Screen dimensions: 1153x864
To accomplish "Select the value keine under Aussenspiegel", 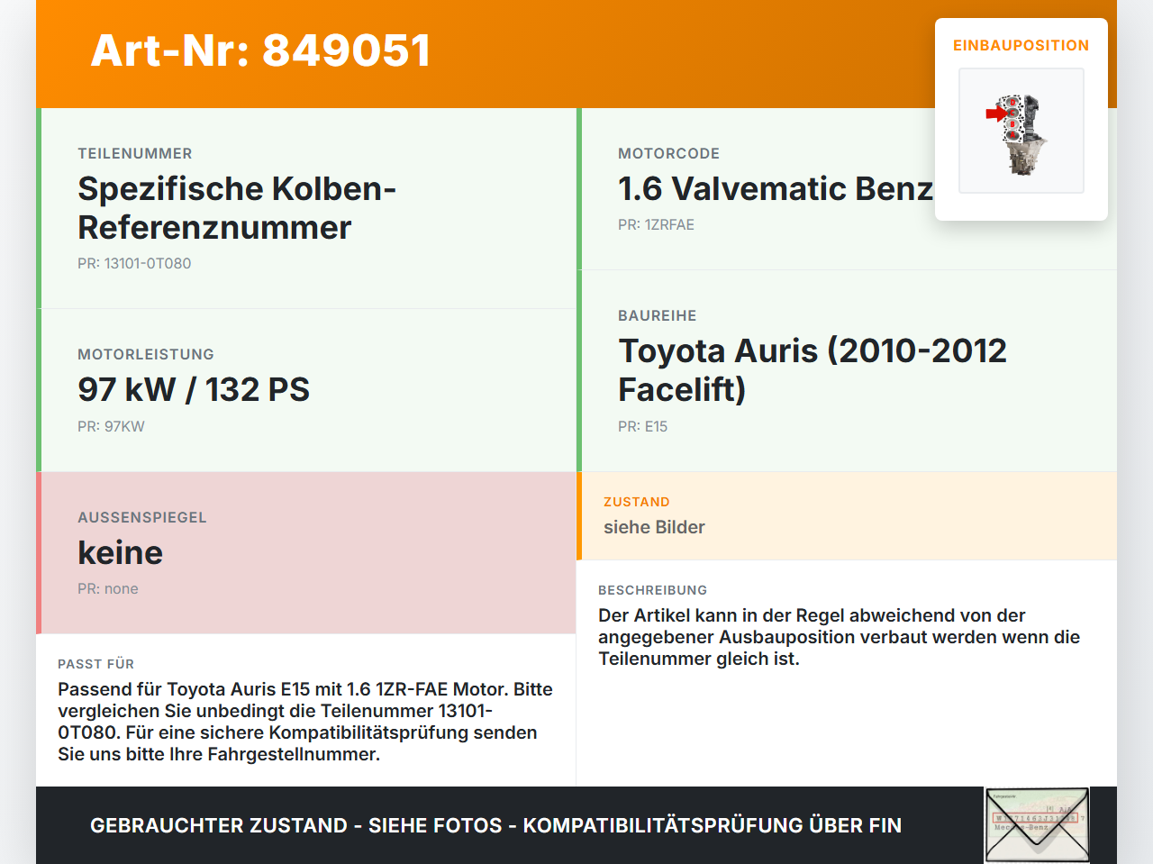I will [121, 552].
